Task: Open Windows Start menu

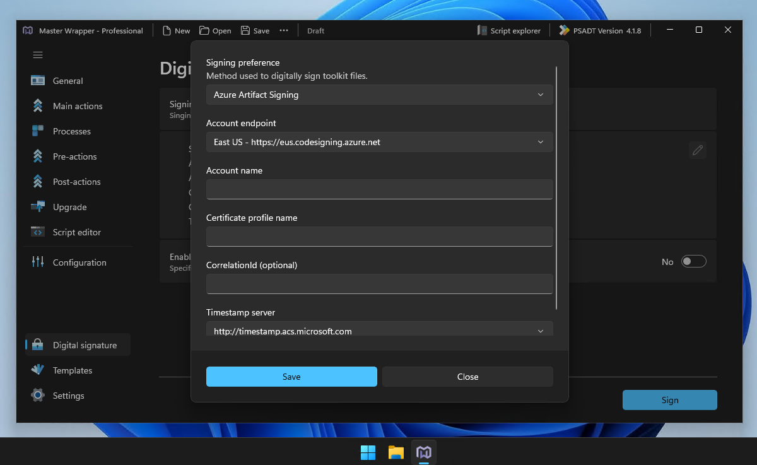Action: tap(368, 452)
